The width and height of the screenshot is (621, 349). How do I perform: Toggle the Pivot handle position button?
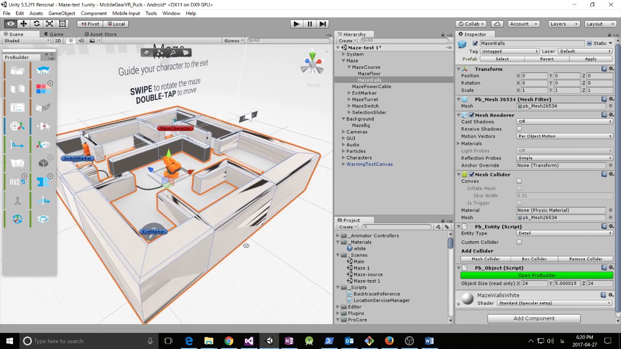tap(90, 24)
